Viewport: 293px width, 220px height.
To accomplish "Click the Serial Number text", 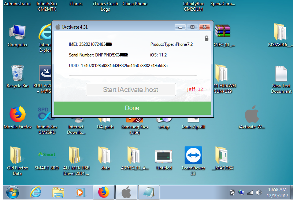I will point(98,55).
